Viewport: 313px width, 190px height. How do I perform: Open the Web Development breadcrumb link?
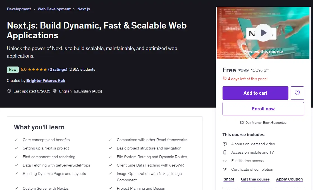[54, 9]
